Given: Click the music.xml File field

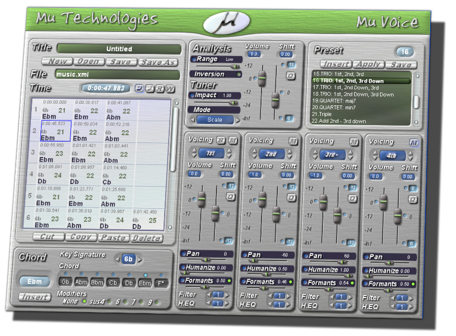Looking at the screenshot, I should click(x=118, y=75).
